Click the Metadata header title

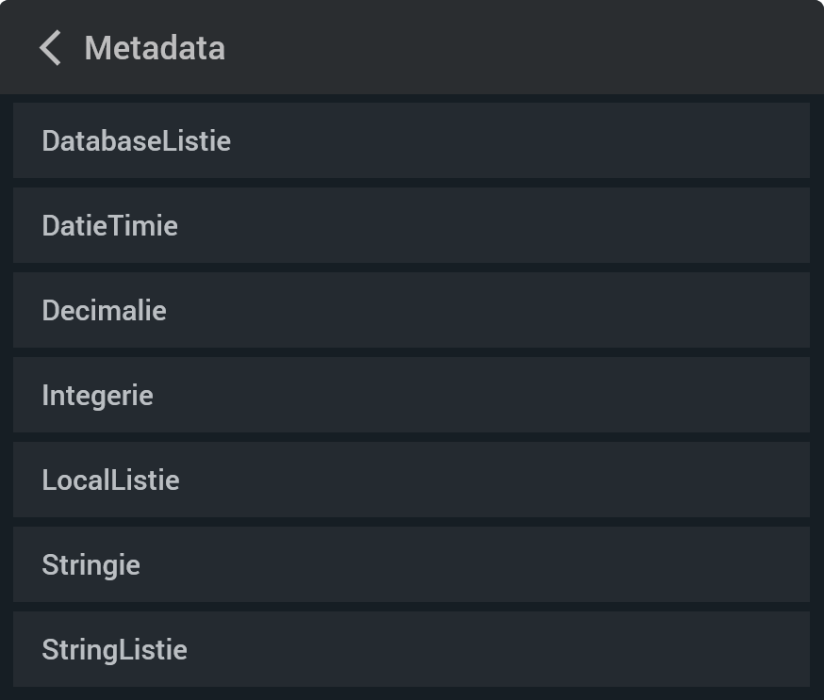pos(155,48)
